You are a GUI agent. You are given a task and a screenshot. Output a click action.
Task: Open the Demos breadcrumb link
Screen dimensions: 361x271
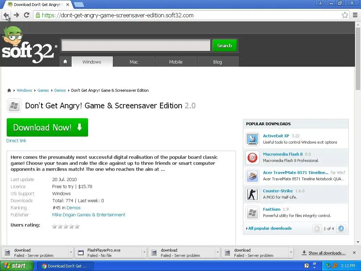60,90
